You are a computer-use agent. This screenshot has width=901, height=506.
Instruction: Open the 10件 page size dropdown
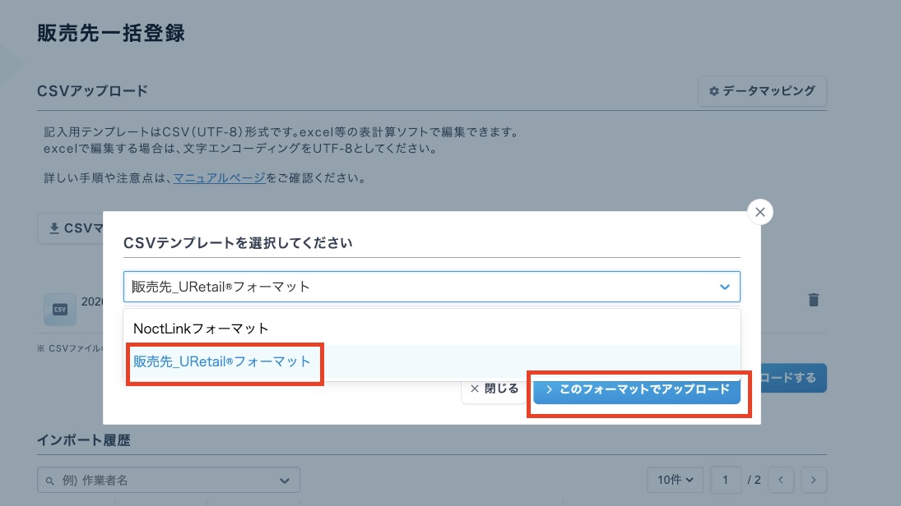[x=675, y=480]
